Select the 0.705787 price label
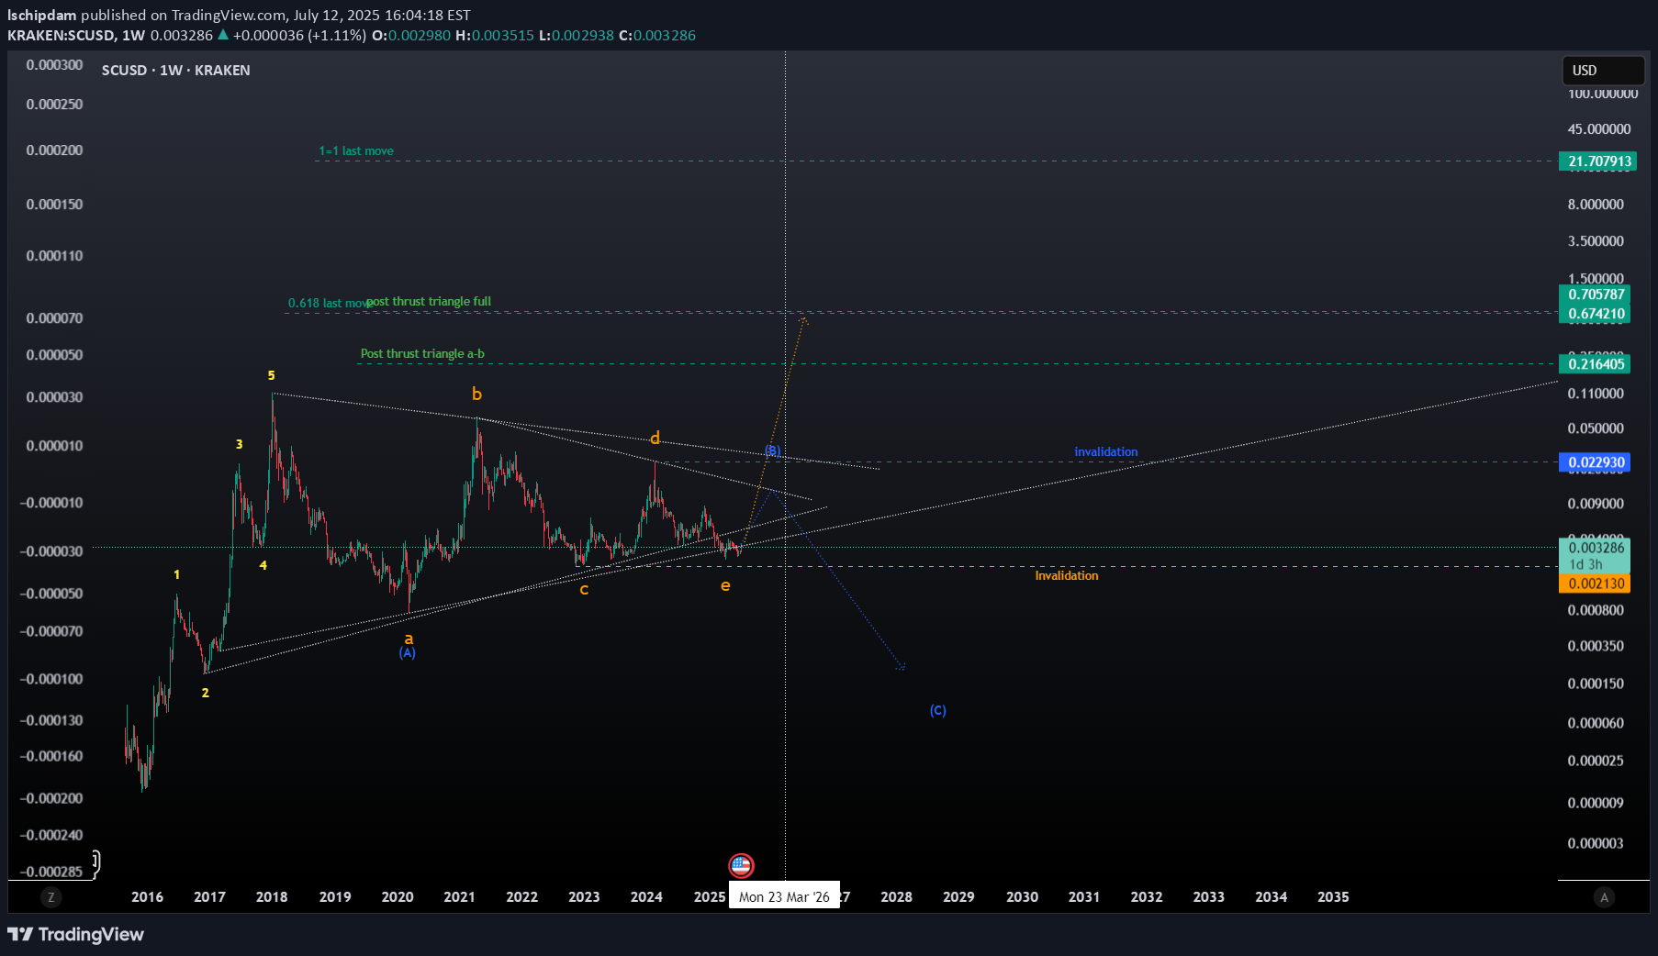 [1596, 295]
